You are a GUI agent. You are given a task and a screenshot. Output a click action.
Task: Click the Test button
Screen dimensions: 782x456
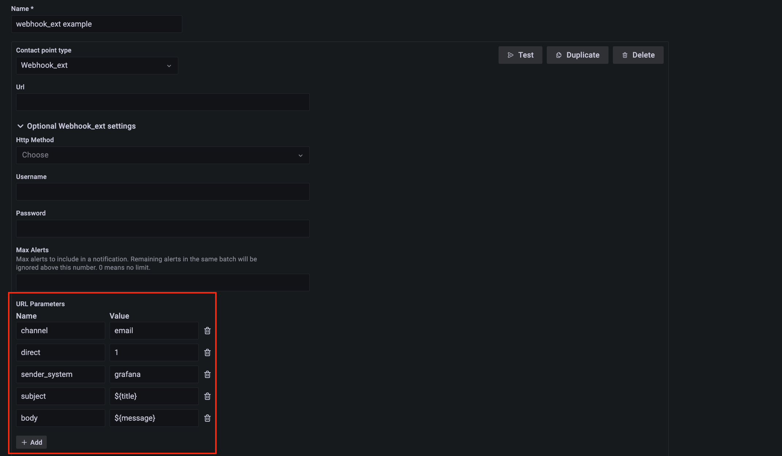520,55
